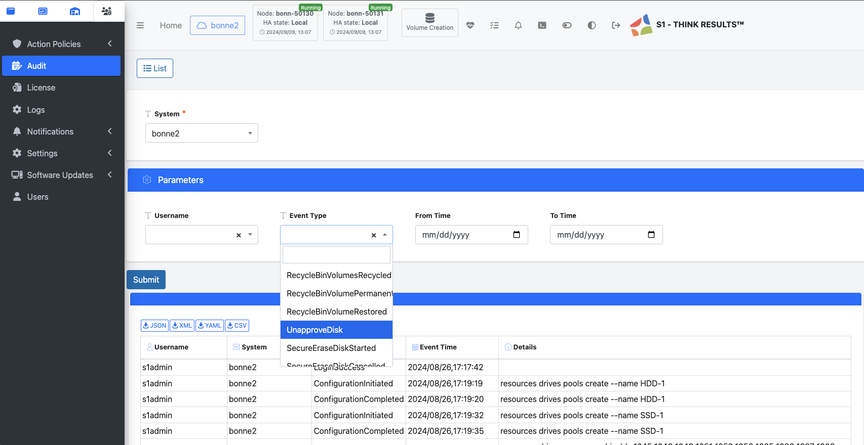The width and height of the screenshot is (864, 445).
Task: Open Audit menu item
Action: [61, 66]
